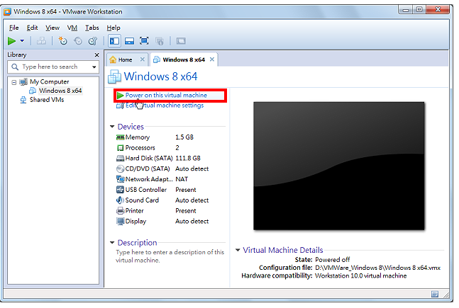
Task: Click the Printer device icon
Action: [121, 211]
